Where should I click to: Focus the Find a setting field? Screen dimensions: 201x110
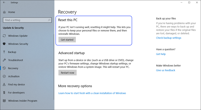(27, 20)
